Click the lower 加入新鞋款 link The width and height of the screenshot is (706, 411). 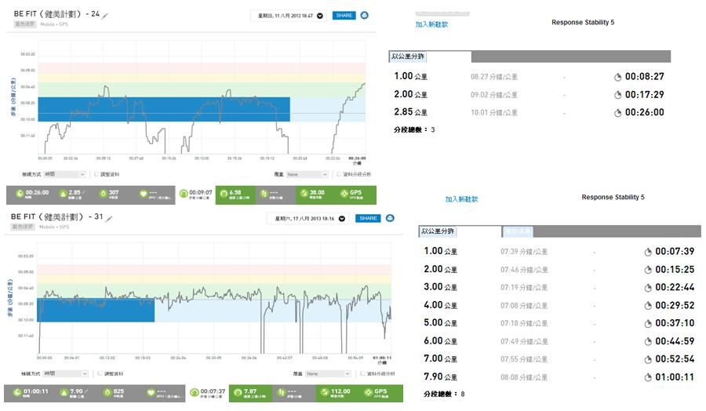point(461,199)
